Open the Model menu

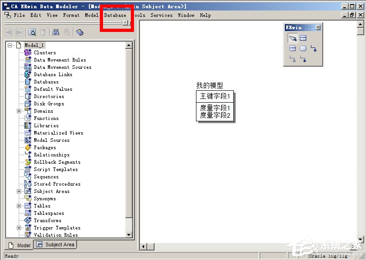click(92, 15)
